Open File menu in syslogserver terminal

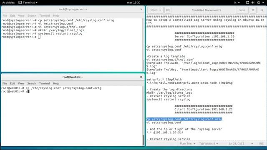(x=5, y=16)
